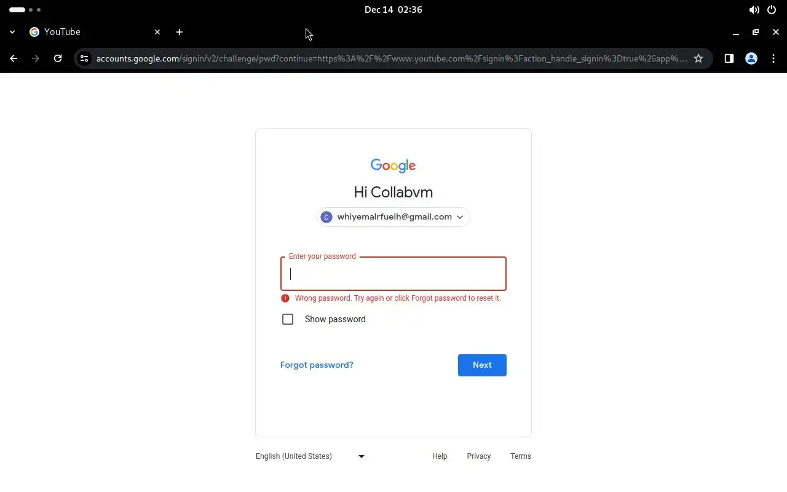Open the system volume indicator
Image resolution: width=787 pixels, height=492 pixels.
tap(754, 10)
